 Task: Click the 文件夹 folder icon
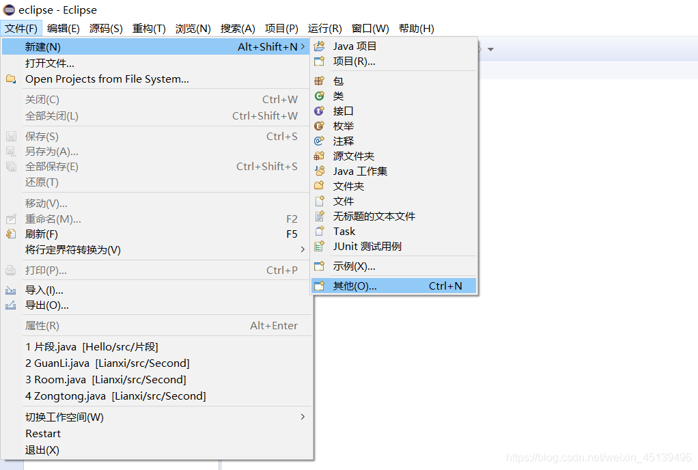[319, 186]
